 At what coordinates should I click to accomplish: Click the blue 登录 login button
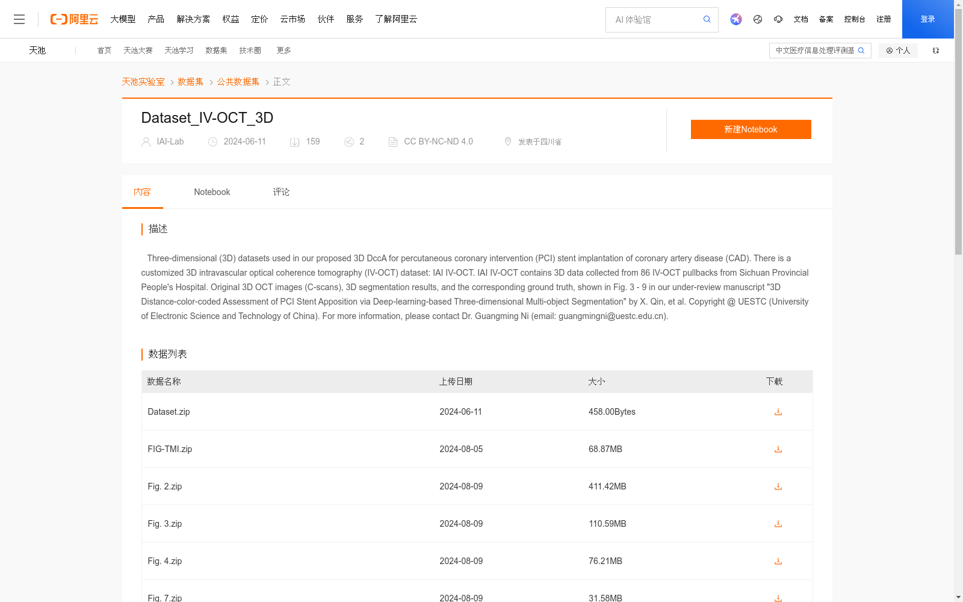coord(927,19)
